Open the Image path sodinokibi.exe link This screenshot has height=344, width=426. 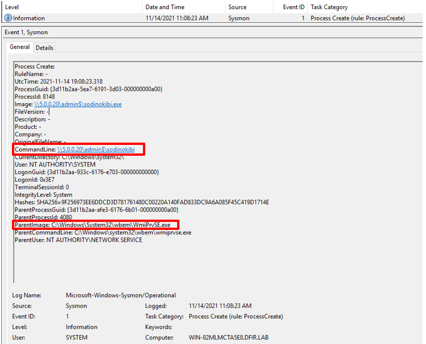[x=77, y=104]
